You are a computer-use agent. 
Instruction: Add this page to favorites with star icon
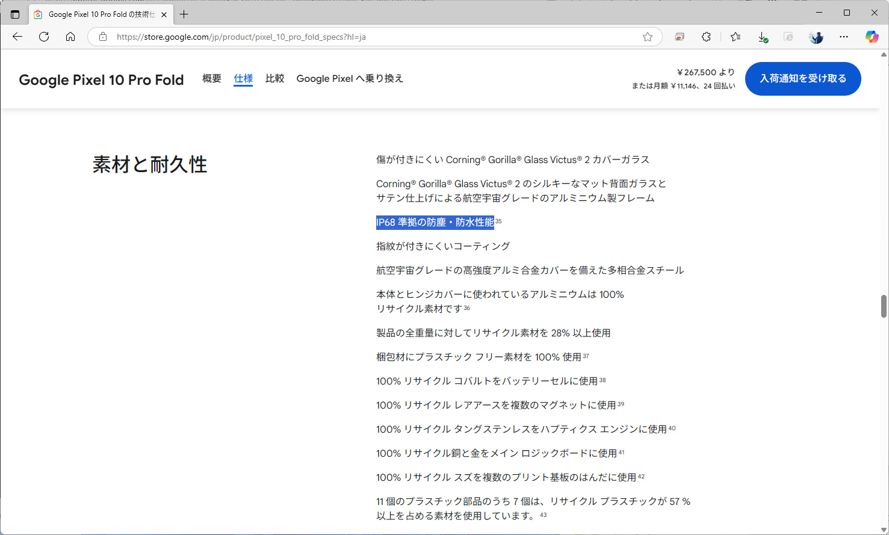(x=648, y=37)
